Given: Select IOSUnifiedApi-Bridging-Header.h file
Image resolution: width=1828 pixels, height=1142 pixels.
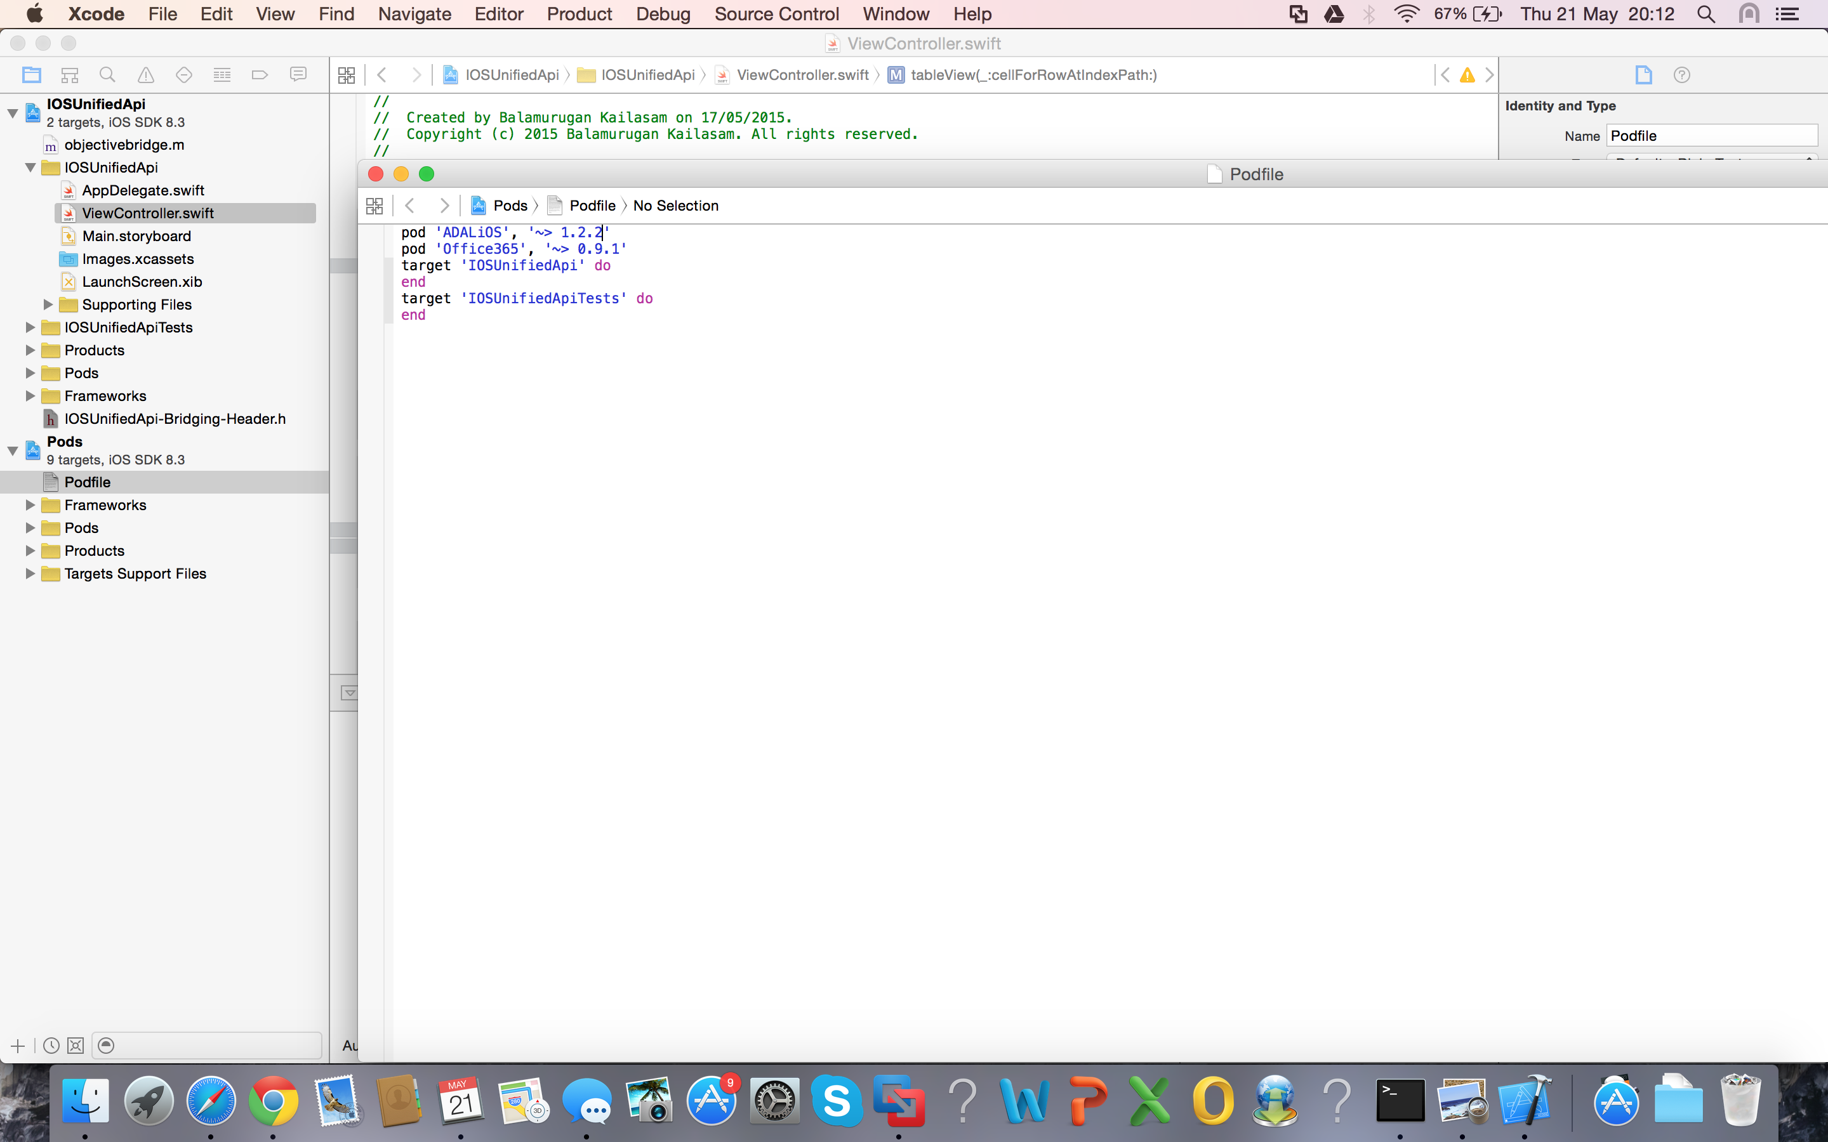Looking at the screenshot, I should point(175,419).
